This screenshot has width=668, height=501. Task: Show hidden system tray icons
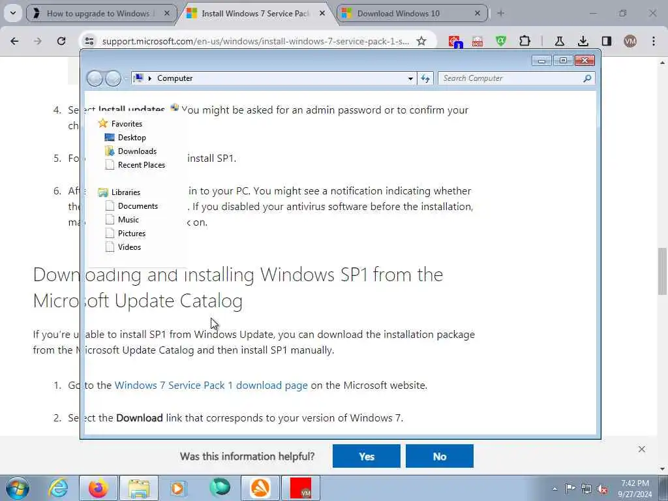click(554, 489)
